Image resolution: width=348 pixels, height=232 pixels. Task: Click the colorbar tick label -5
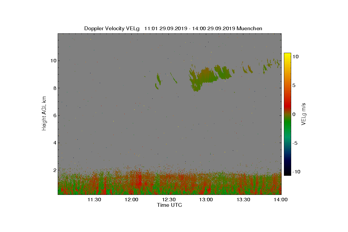[x=295, y=143]
